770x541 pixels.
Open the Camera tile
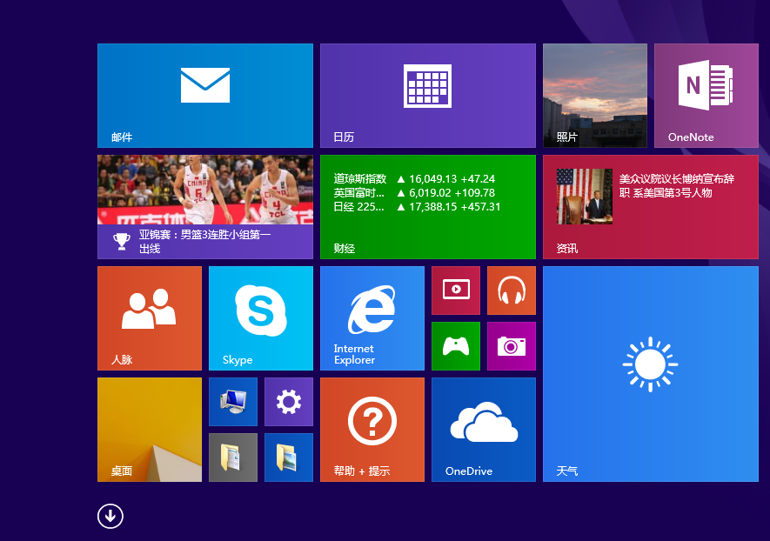click(512, 346)
